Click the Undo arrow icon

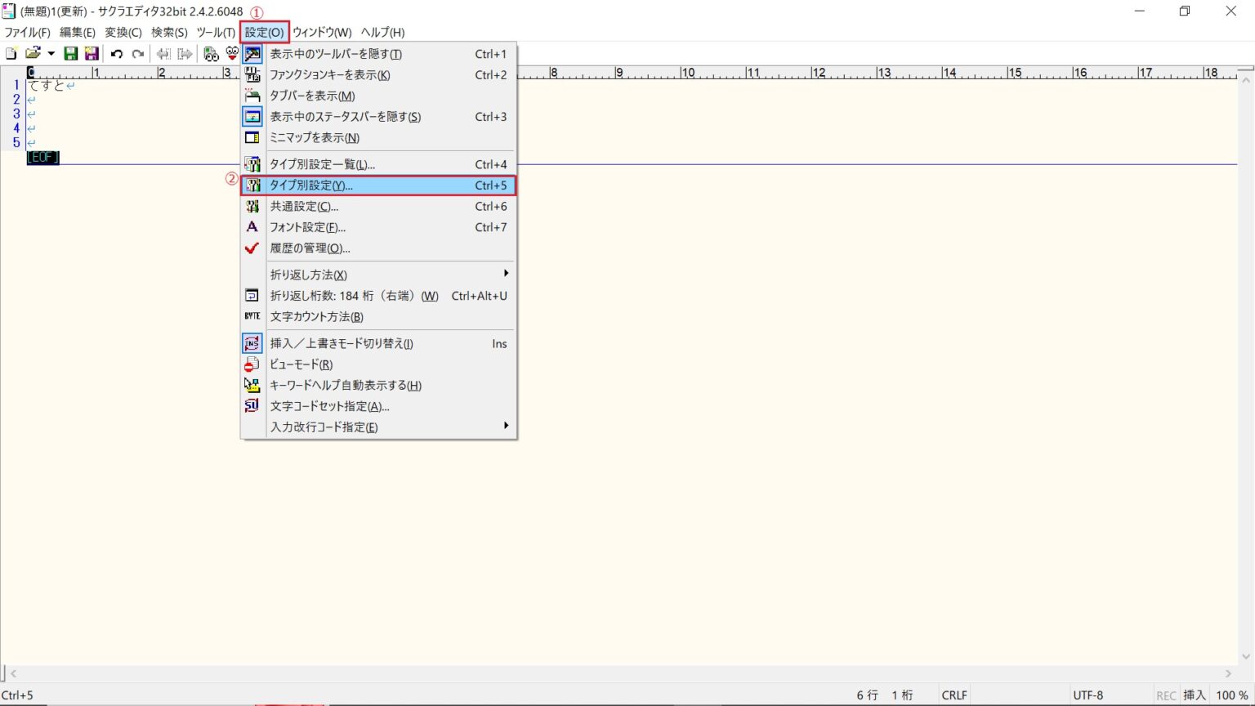point(117,54)
